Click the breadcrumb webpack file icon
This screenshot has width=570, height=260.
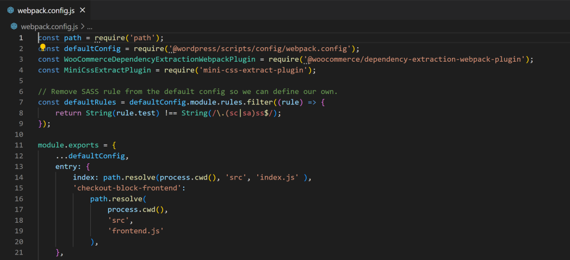click(14, 27)
